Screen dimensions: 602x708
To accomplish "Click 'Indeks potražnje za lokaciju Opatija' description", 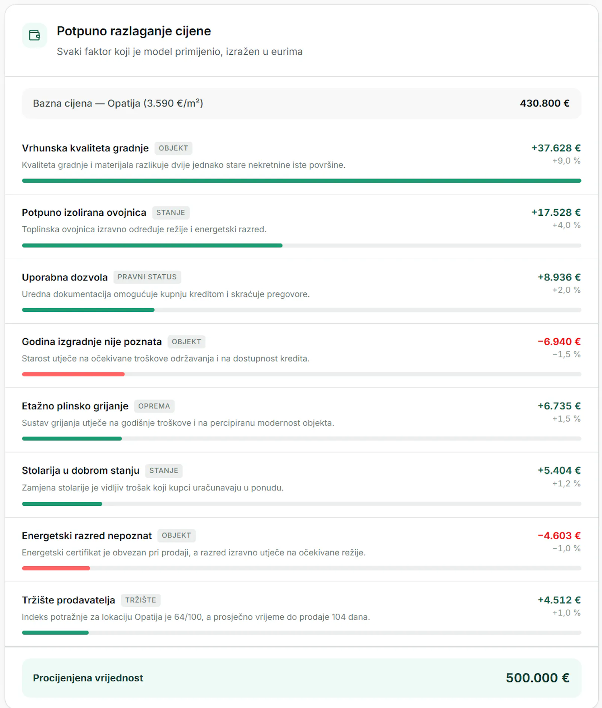I will tap(196, 617).
